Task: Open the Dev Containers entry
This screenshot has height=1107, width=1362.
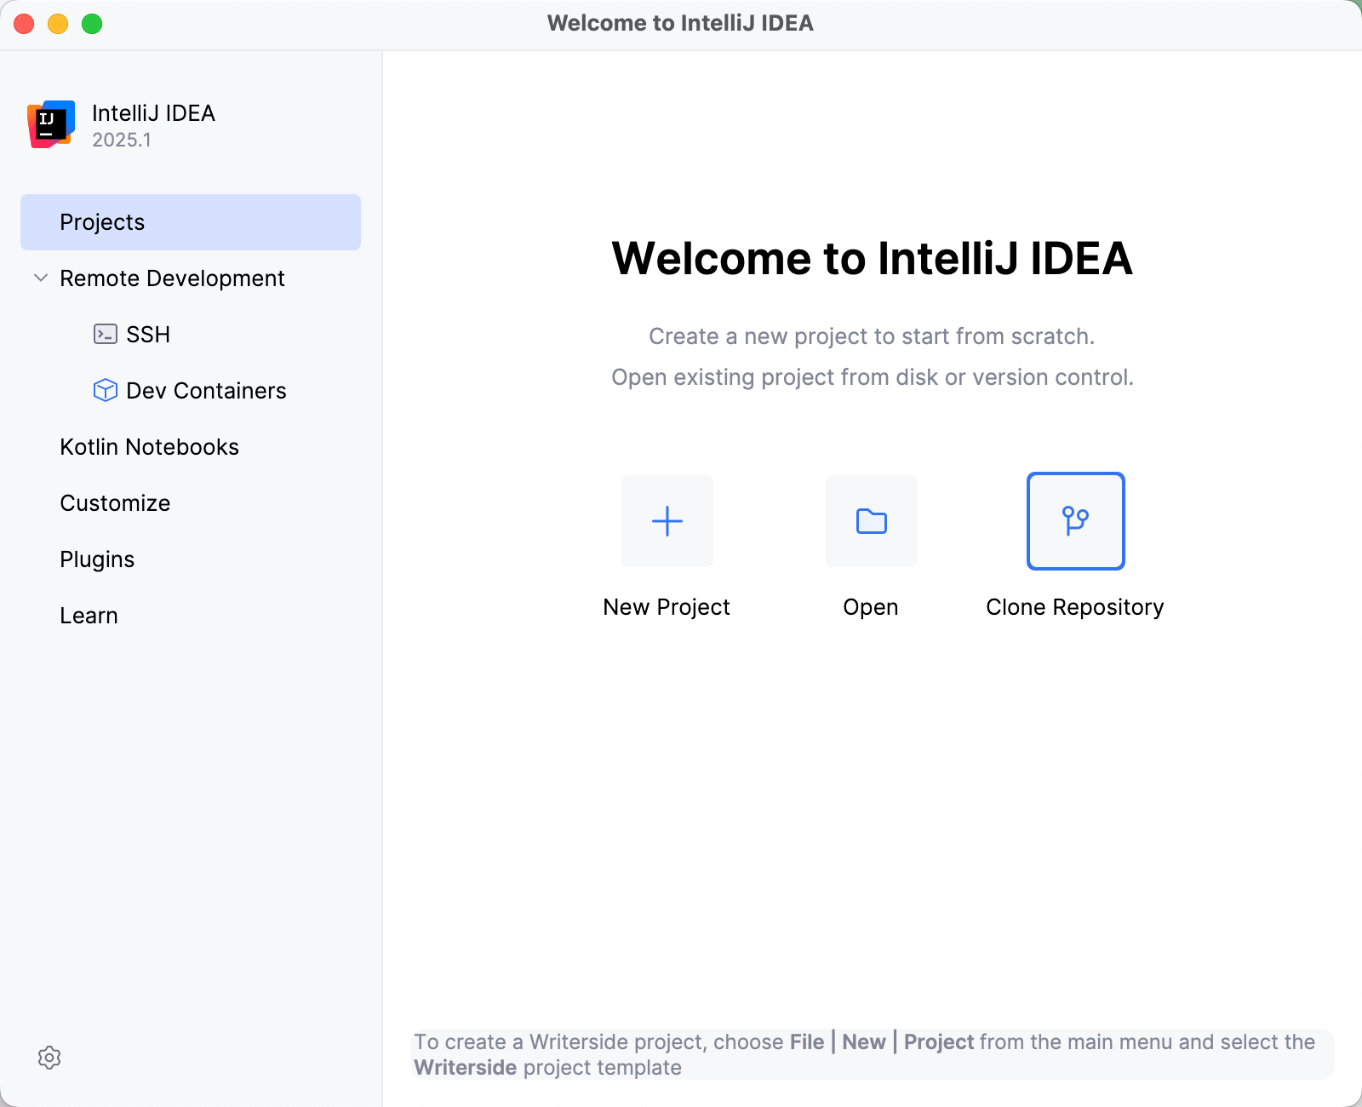Action: click(206, 391)
